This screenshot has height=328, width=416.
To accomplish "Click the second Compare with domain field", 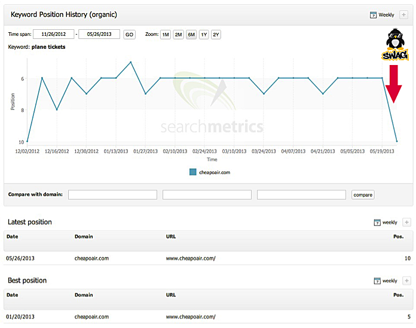I will pos(207,194).
